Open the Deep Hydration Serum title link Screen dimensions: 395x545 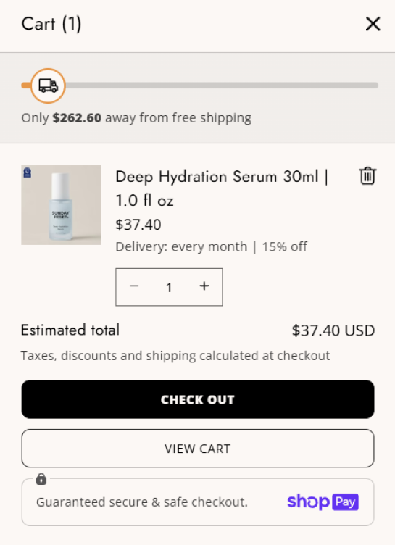click(222, 188)
